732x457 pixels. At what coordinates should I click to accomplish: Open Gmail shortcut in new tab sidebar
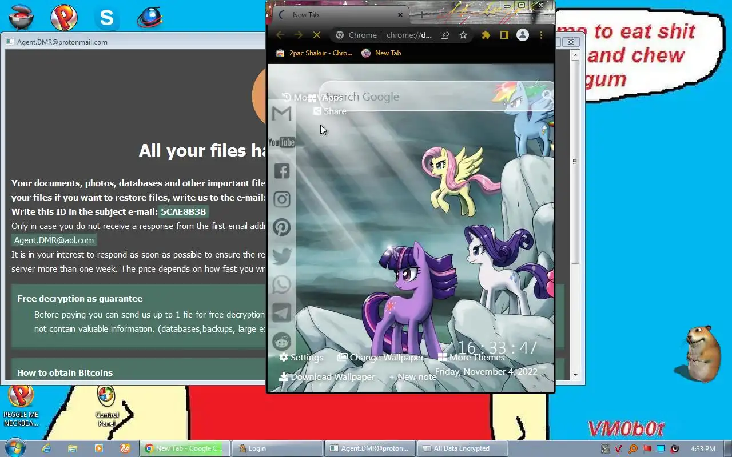(x=281, y=114)
